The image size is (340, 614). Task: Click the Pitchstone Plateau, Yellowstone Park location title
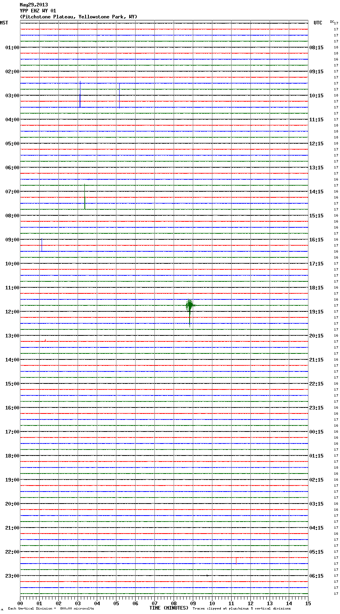pos(78,17)
